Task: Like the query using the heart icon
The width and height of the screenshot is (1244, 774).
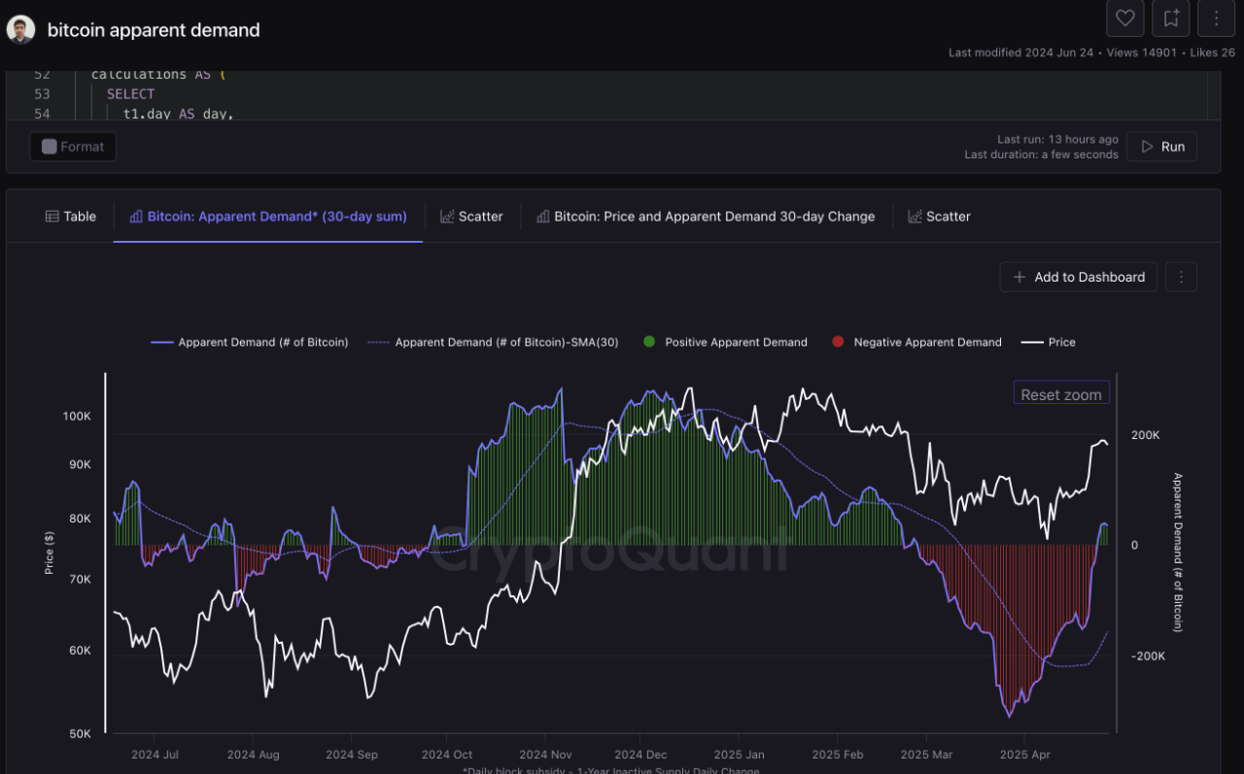Action: (x=1124, y=17)
